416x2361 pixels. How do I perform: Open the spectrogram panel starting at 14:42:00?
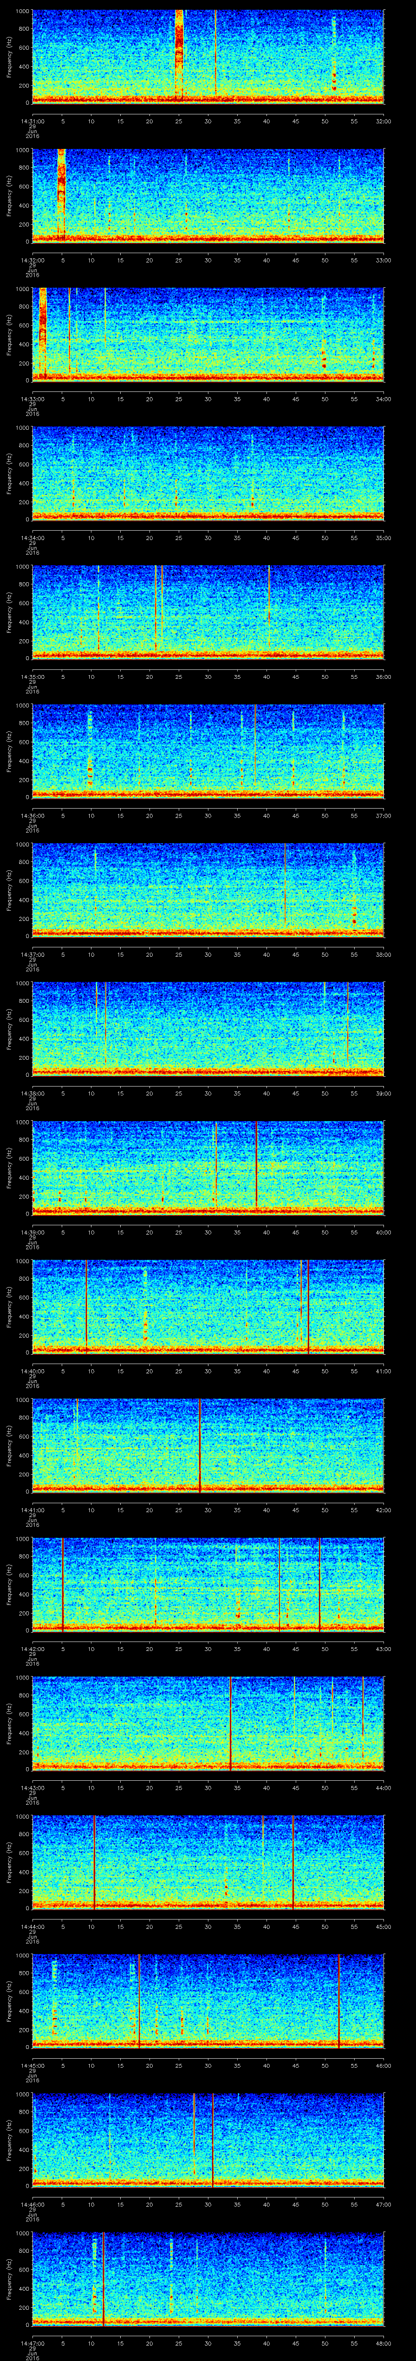pyautogui.click(x=208, y=1585)
